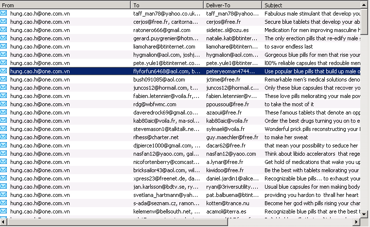Select Deliver-To cell peteryeoman4744
The width and height of the screenshot is (370, 227).
pyautogui.click(x=230, y=71)
